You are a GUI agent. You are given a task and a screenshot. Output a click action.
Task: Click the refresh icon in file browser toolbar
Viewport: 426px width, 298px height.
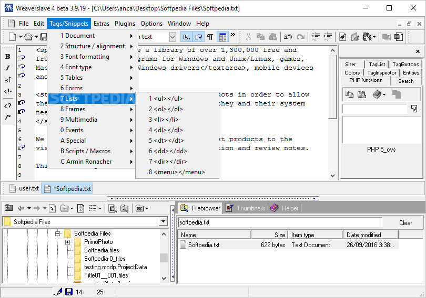click(x=80, y=208)
